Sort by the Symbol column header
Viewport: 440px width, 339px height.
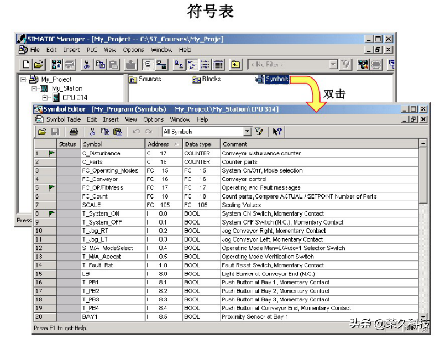113,144
